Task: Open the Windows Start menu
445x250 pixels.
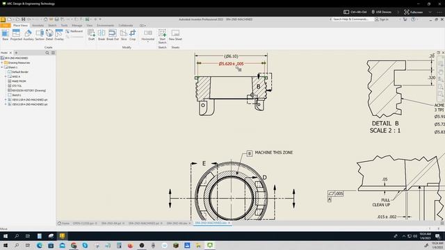Action: click(6, 245)
